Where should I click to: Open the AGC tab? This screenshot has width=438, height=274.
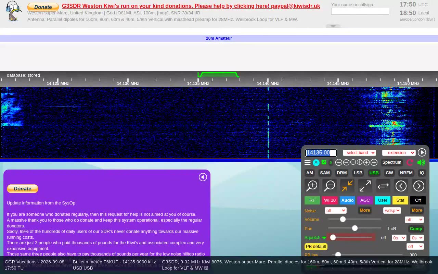[365, 200]
